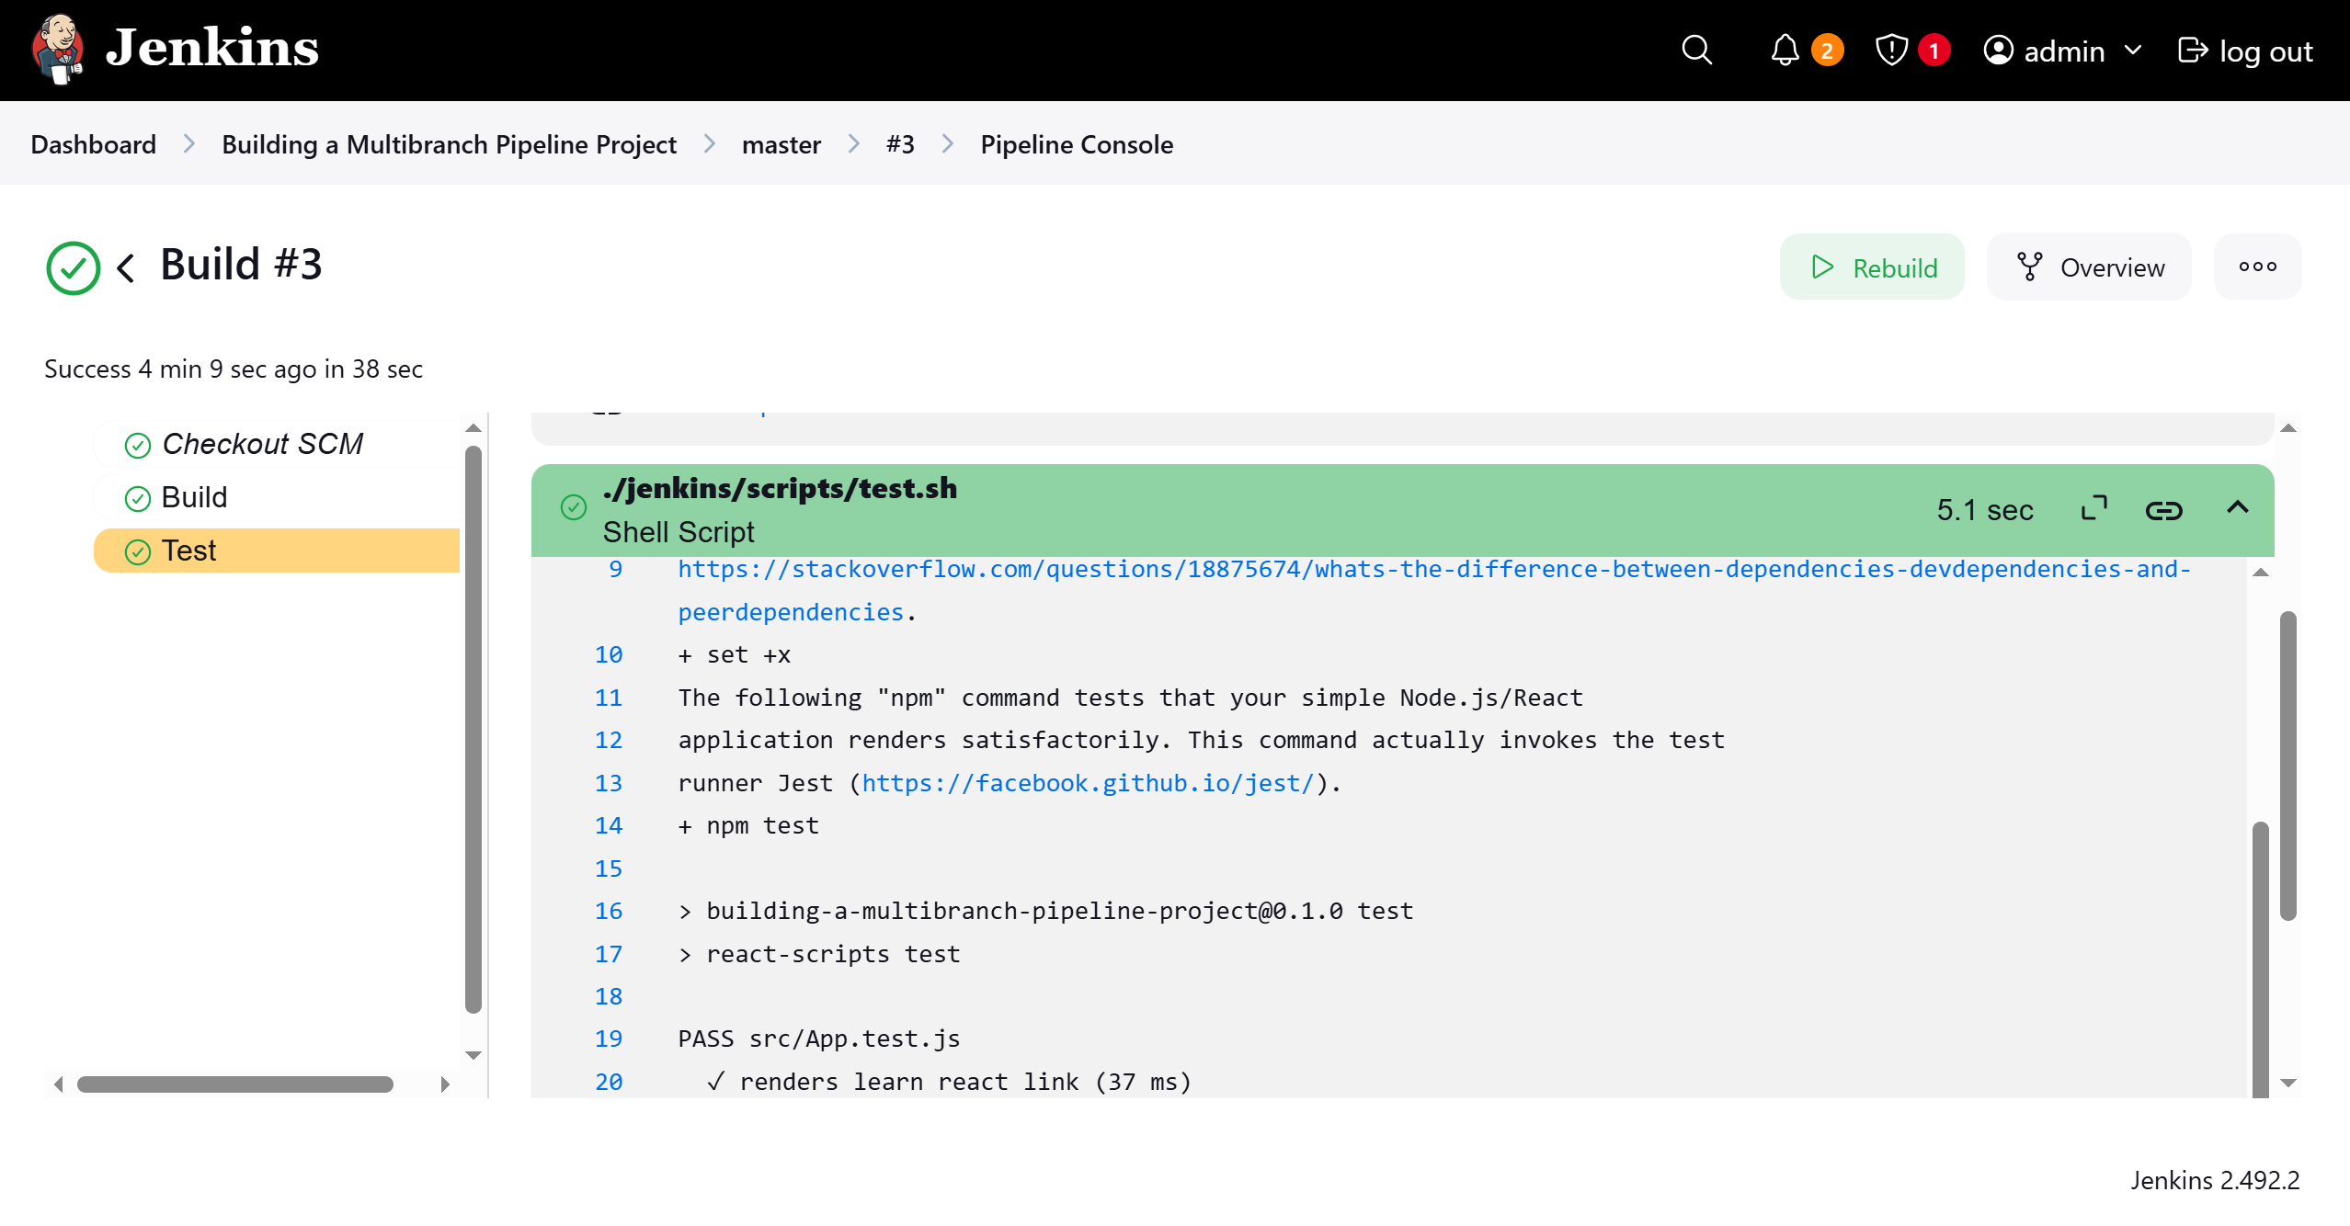Click the Build stage success icon

[x=138, y=499]
